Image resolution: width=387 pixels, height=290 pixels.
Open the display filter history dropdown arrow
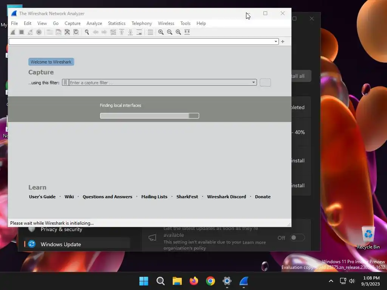(x=276, y=42)
